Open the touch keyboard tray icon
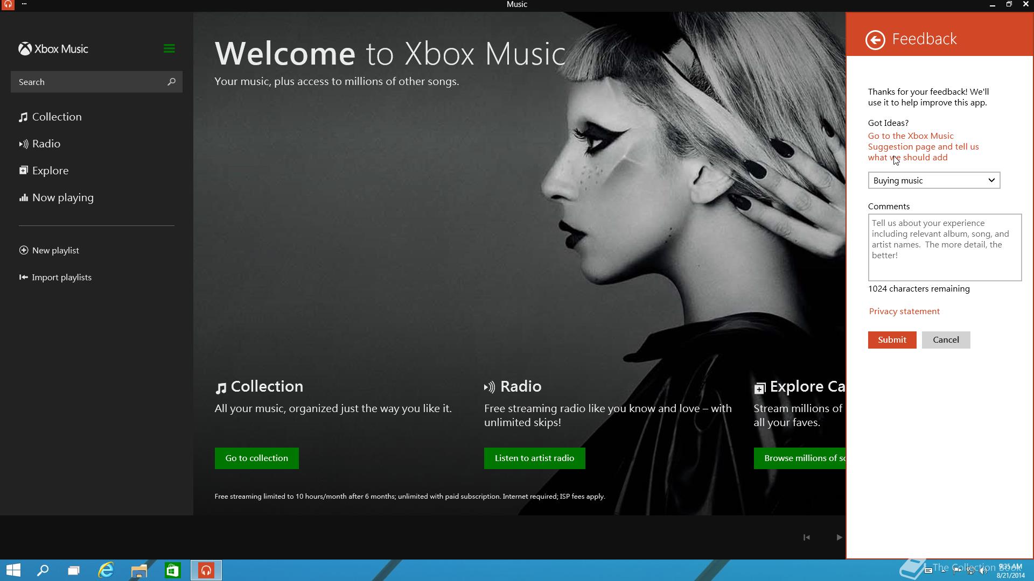1034x581 pixels. 928,570
